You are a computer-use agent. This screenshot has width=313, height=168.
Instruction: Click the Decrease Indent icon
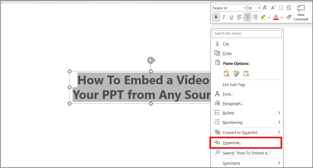(281, 8)
